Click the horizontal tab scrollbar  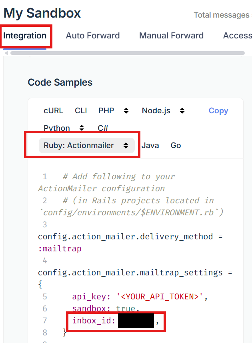(x=128, y=53)
